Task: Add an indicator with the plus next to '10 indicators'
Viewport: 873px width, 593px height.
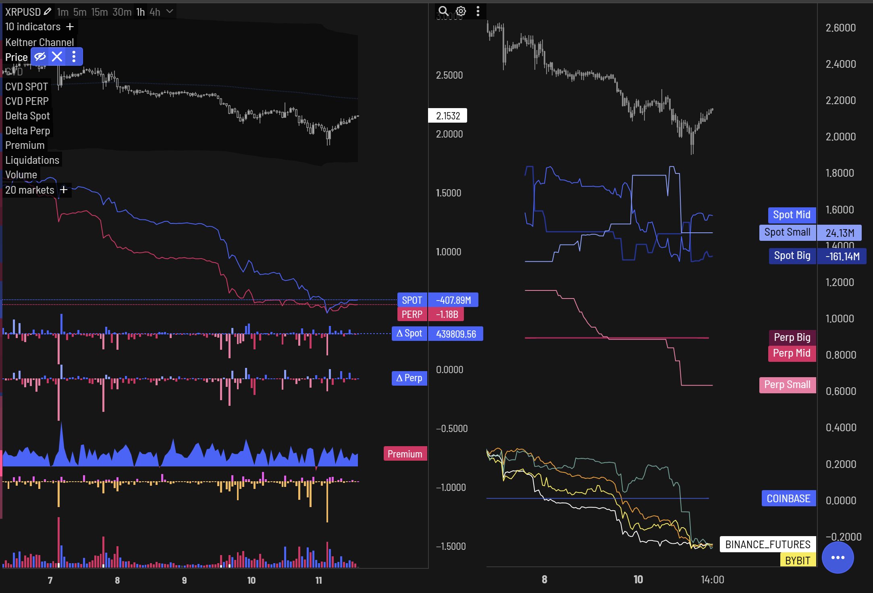Action: (x=70, y=27)
